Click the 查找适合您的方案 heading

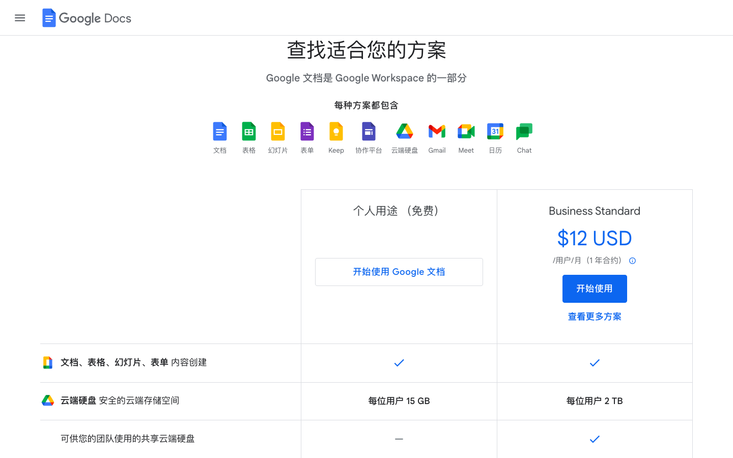(366, 50)
